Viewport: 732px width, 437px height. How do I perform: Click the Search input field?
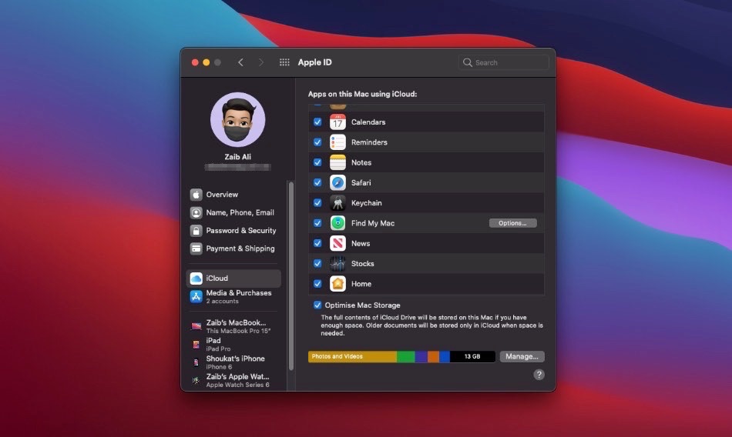pos(503,62)
